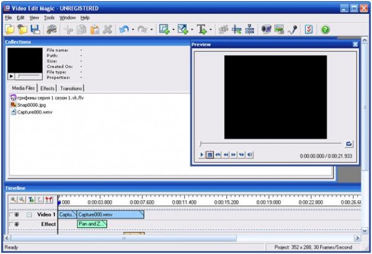
Task: Click the Preview seek slider
Action: (271, 143)
